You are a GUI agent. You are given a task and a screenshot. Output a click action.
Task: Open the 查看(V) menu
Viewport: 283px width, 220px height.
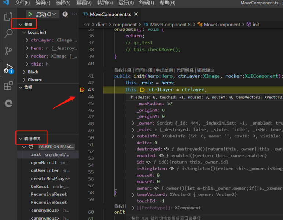point(84,3)
